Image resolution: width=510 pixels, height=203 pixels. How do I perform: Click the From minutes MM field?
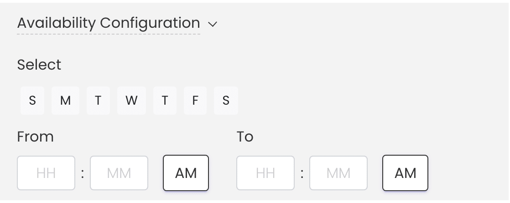point(119,173)
